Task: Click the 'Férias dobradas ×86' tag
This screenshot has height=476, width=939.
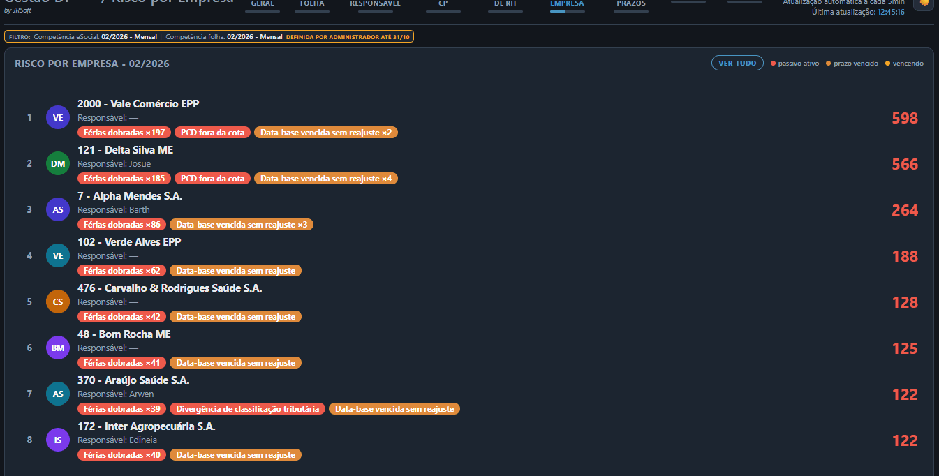Action: pos(122,224)
